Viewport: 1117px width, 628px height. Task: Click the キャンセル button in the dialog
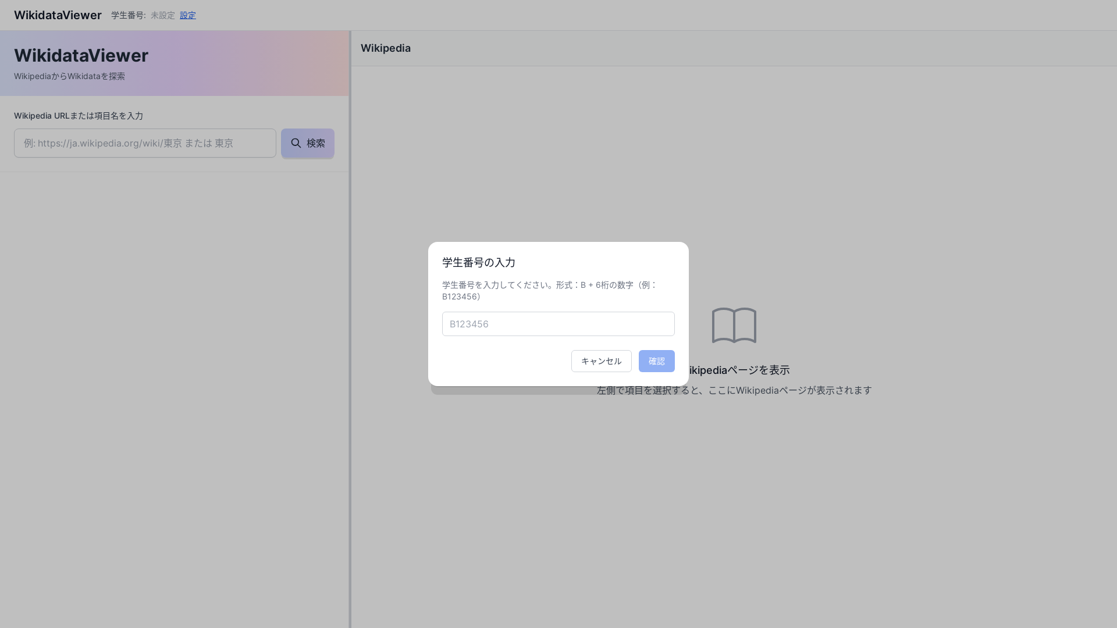601,361
